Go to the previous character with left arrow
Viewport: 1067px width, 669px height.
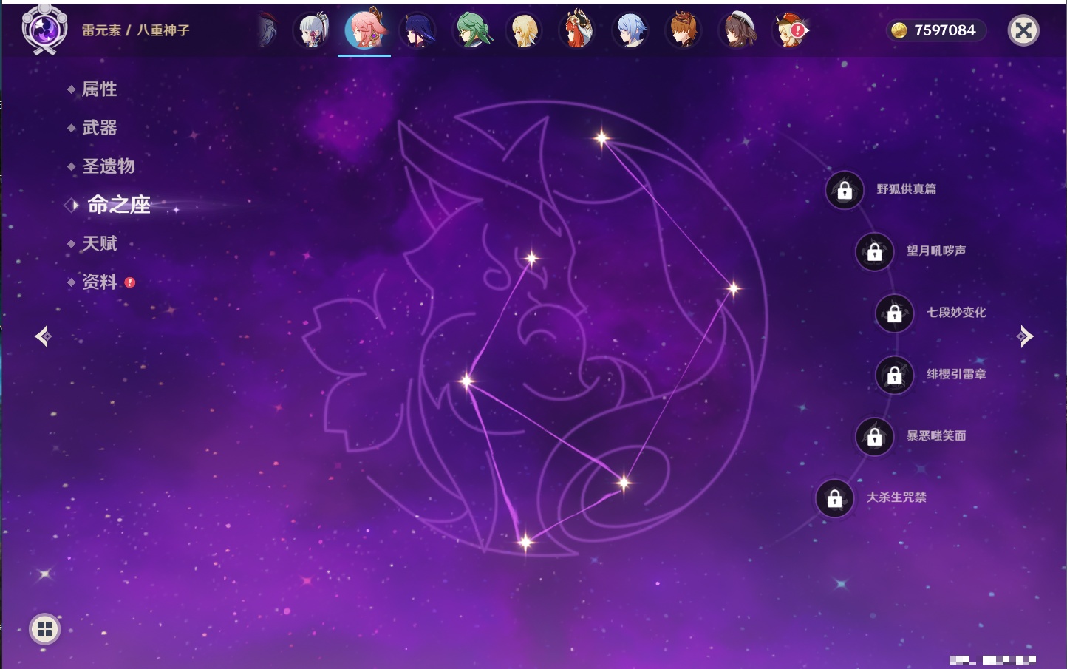43,336
